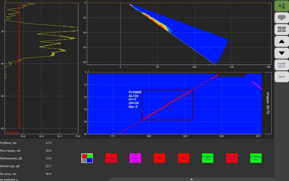Toggle the magenta раб. грань 50-70 channel
The width and height of the screenshot is (289, 181).
[135, 158]
